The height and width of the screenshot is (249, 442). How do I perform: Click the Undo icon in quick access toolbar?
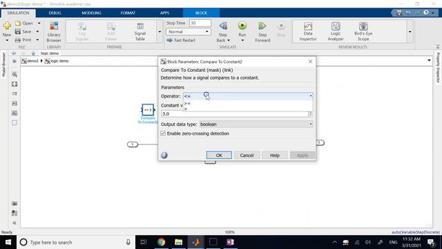[x=408, y=12]
